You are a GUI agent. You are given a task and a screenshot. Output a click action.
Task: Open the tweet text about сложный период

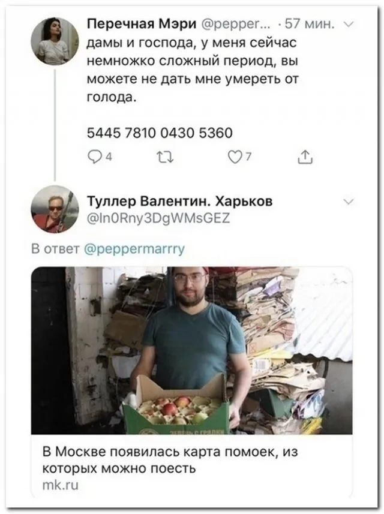coord(193,70)
